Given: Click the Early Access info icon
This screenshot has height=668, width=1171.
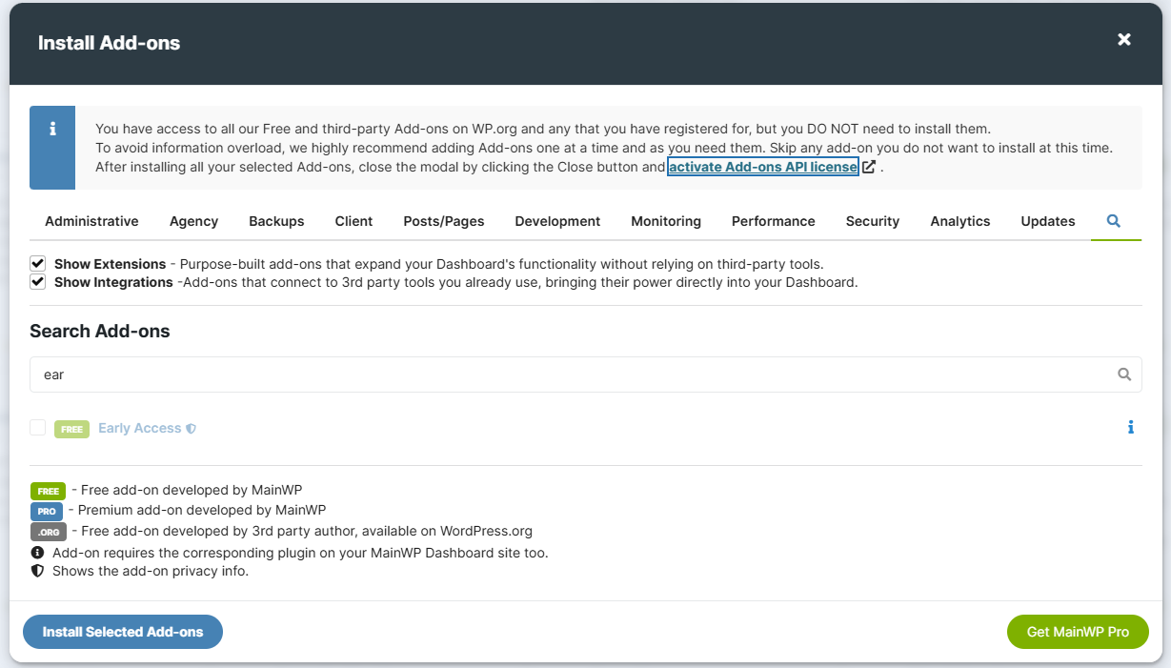Looking at the screenshot, I should tap(1131, 428).
